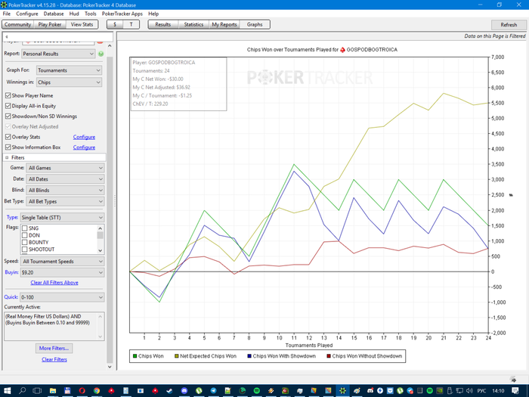The width and height of the screenshot is (529, 397).
Task: Switch to the Community tab
Action: coord(17,25)
